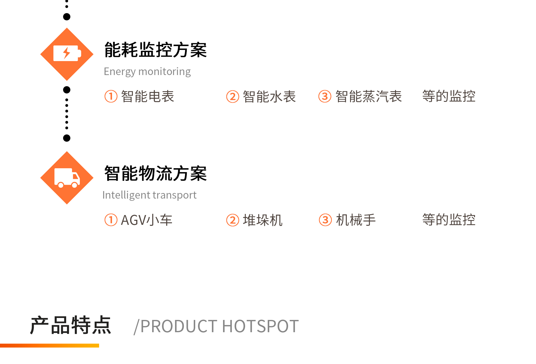Click the 智能电表 item text
The image size is (536, 364).
pos(148,97)
